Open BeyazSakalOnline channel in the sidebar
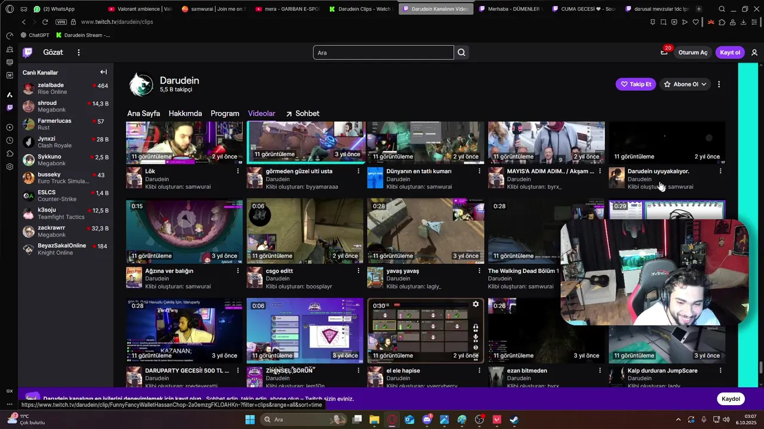The width and height of the screenshot is (764, 429). click(66, 249)
